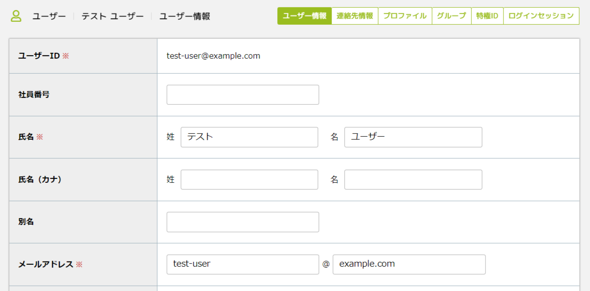
Task: Click the green user icon in breadcrumb
Action: [17, 16]
